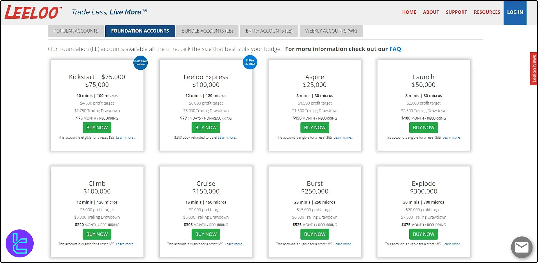The image size is (538, 263).
Task: Open the FAQ link
Action: click(x=395, y=49)
